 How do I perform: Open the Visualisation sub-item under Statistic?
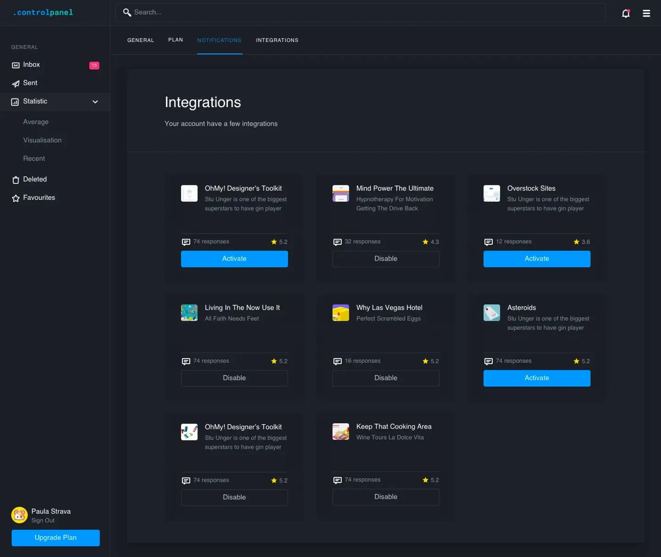tap(42, 140)
